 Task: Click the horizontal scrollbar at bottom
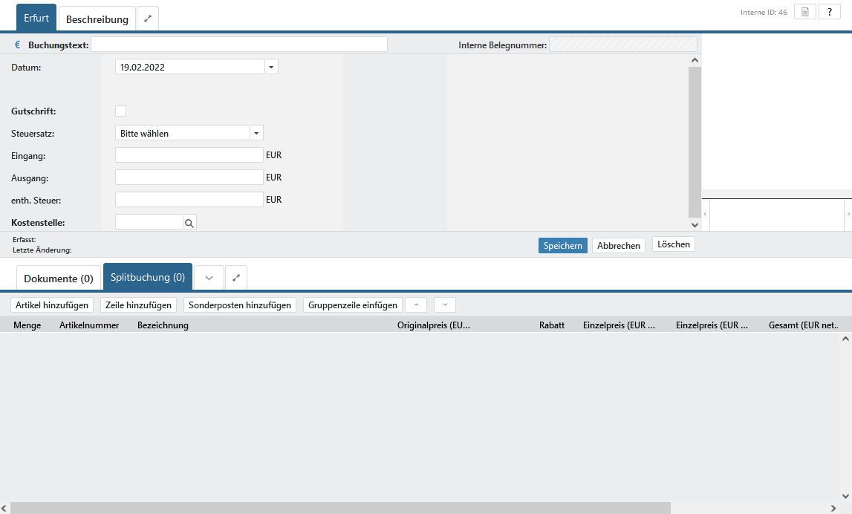pyautogui.click(x=342, y=508)
